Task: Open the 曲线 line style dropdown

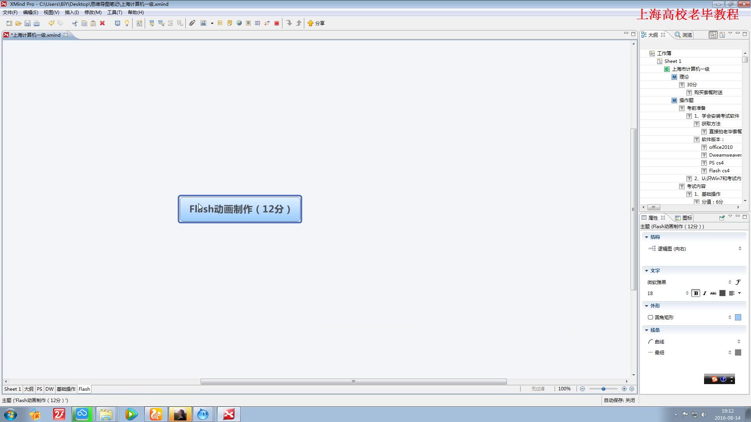Action: (x=695, y=342)
